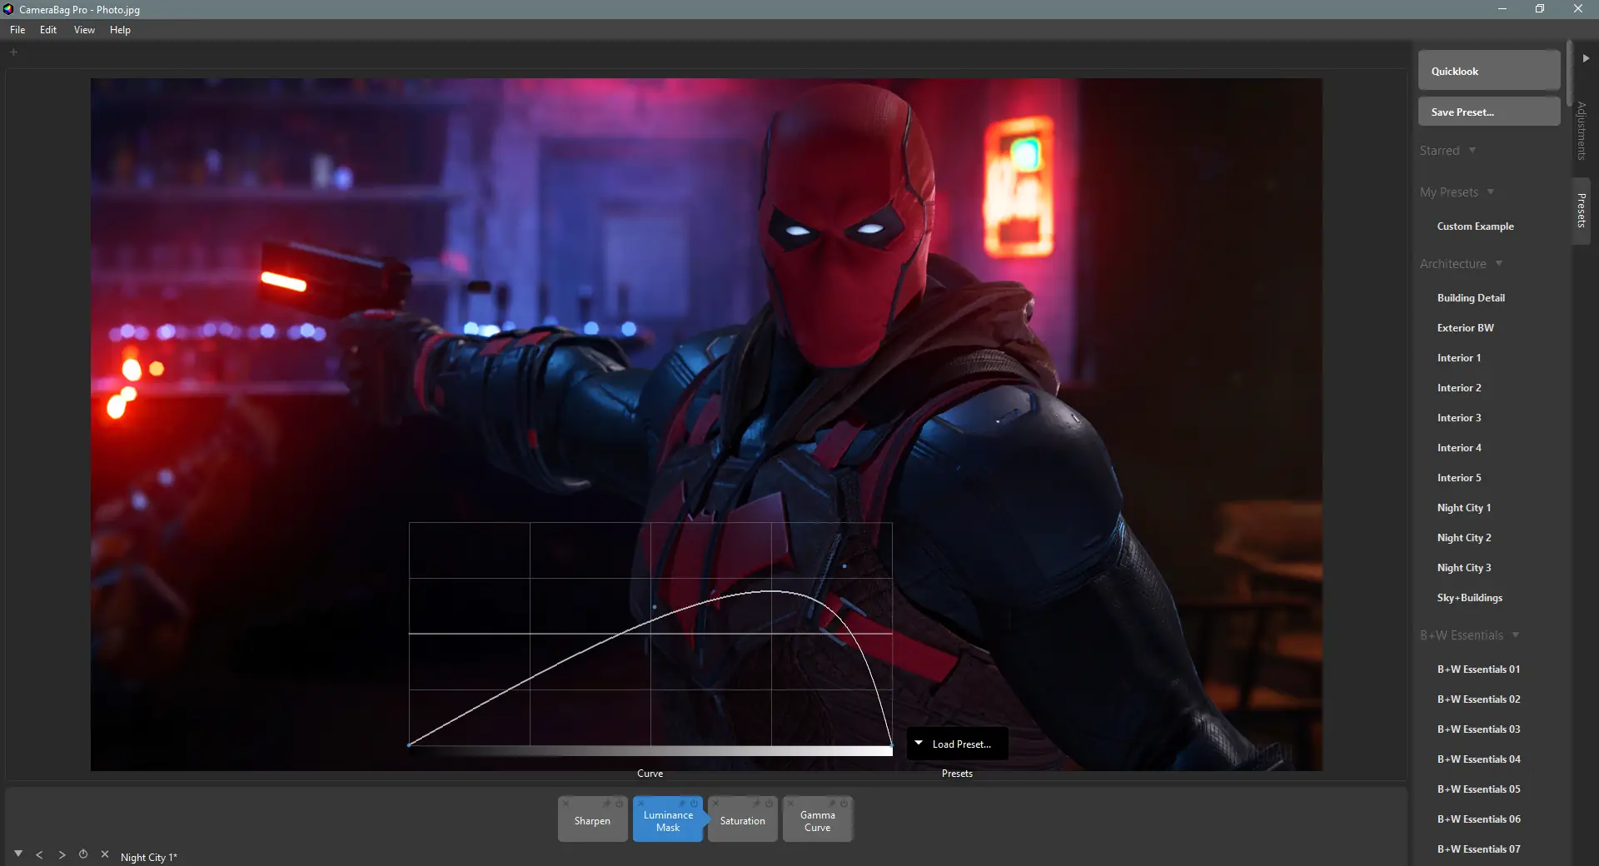The image size is (1599, 866).
Task: Open the Edit menu
Action: pyautogui.click(x=48, y=30)
